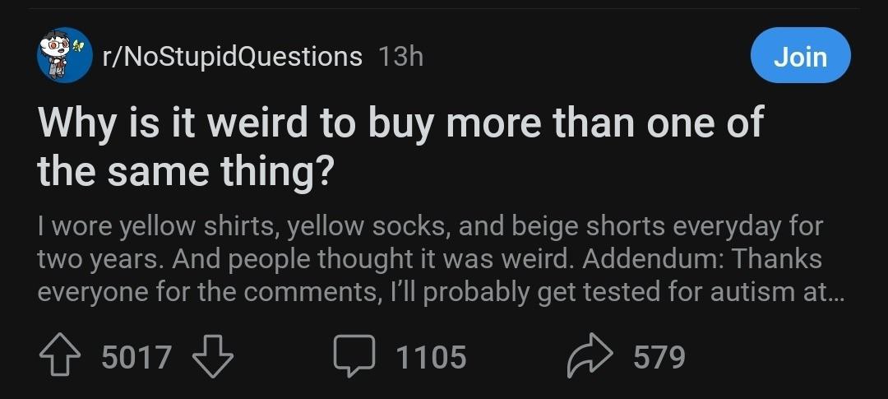Open comments via the speech bubble icon
The height and width of the screenshot is (399, 888).
(x=354, y=356)
